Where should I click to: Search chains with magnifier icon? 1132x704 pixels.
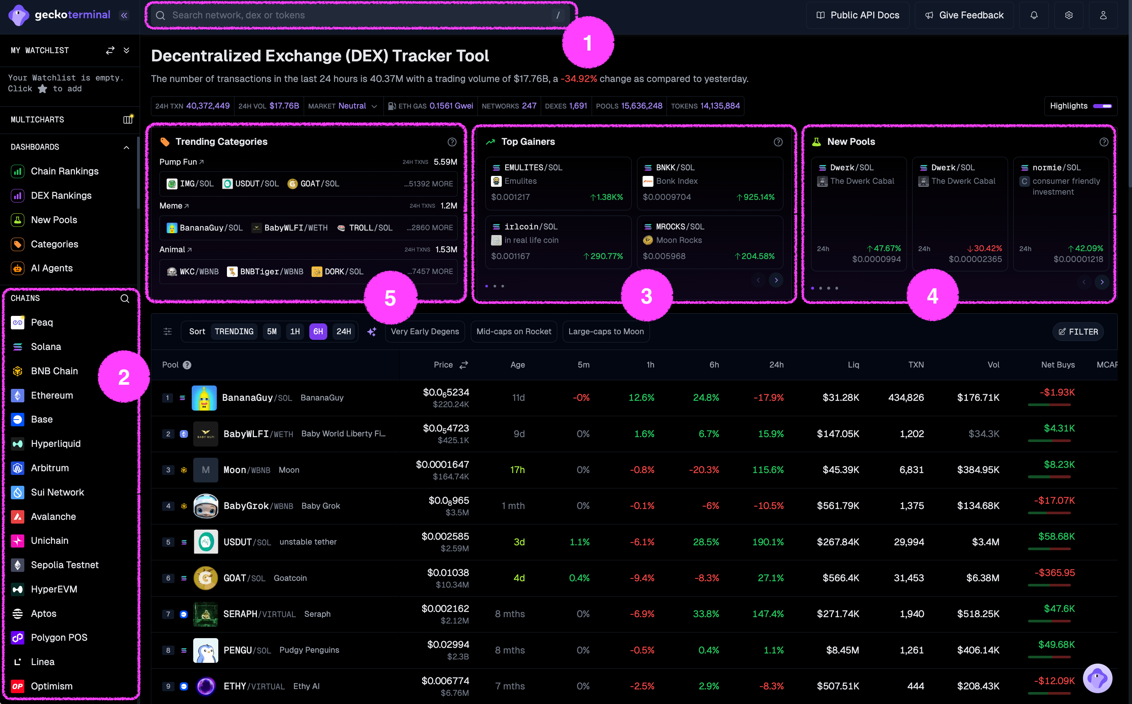(x=125, y=298)
